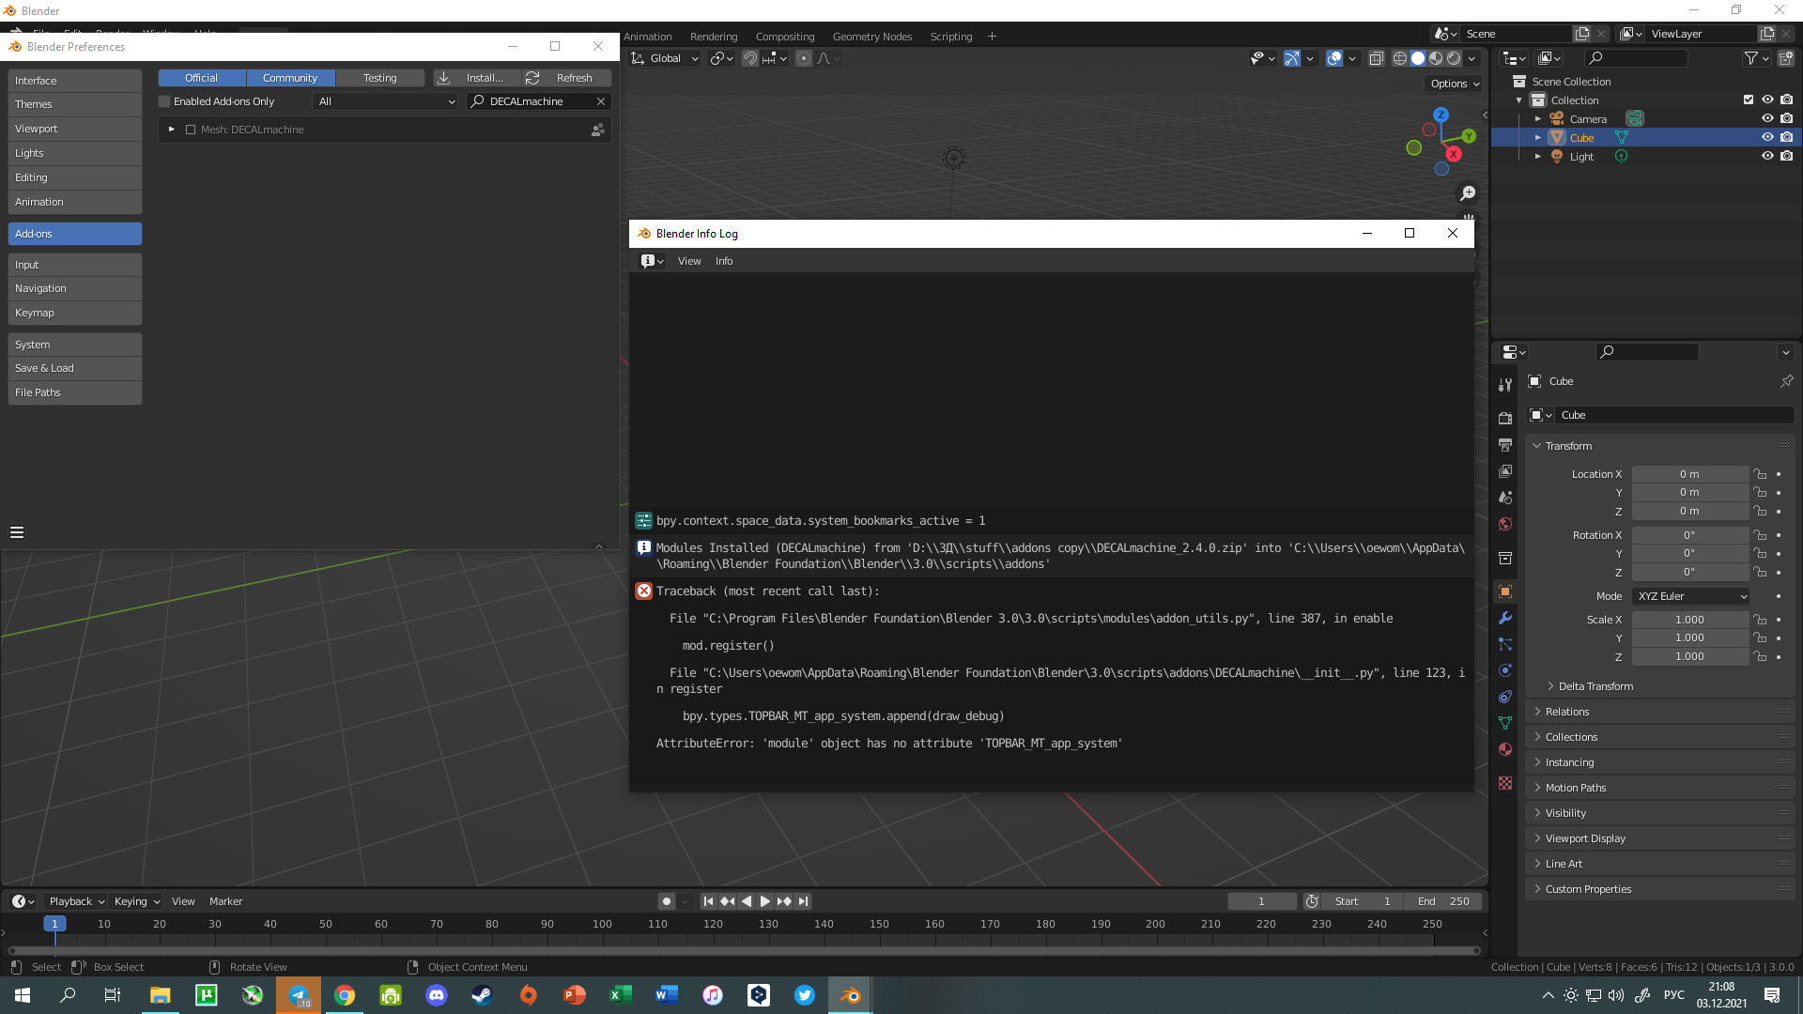The width and height of the screenshot is (1803, 1014).
Task: Switch viewport to rendered shading
Action: 1454,58
